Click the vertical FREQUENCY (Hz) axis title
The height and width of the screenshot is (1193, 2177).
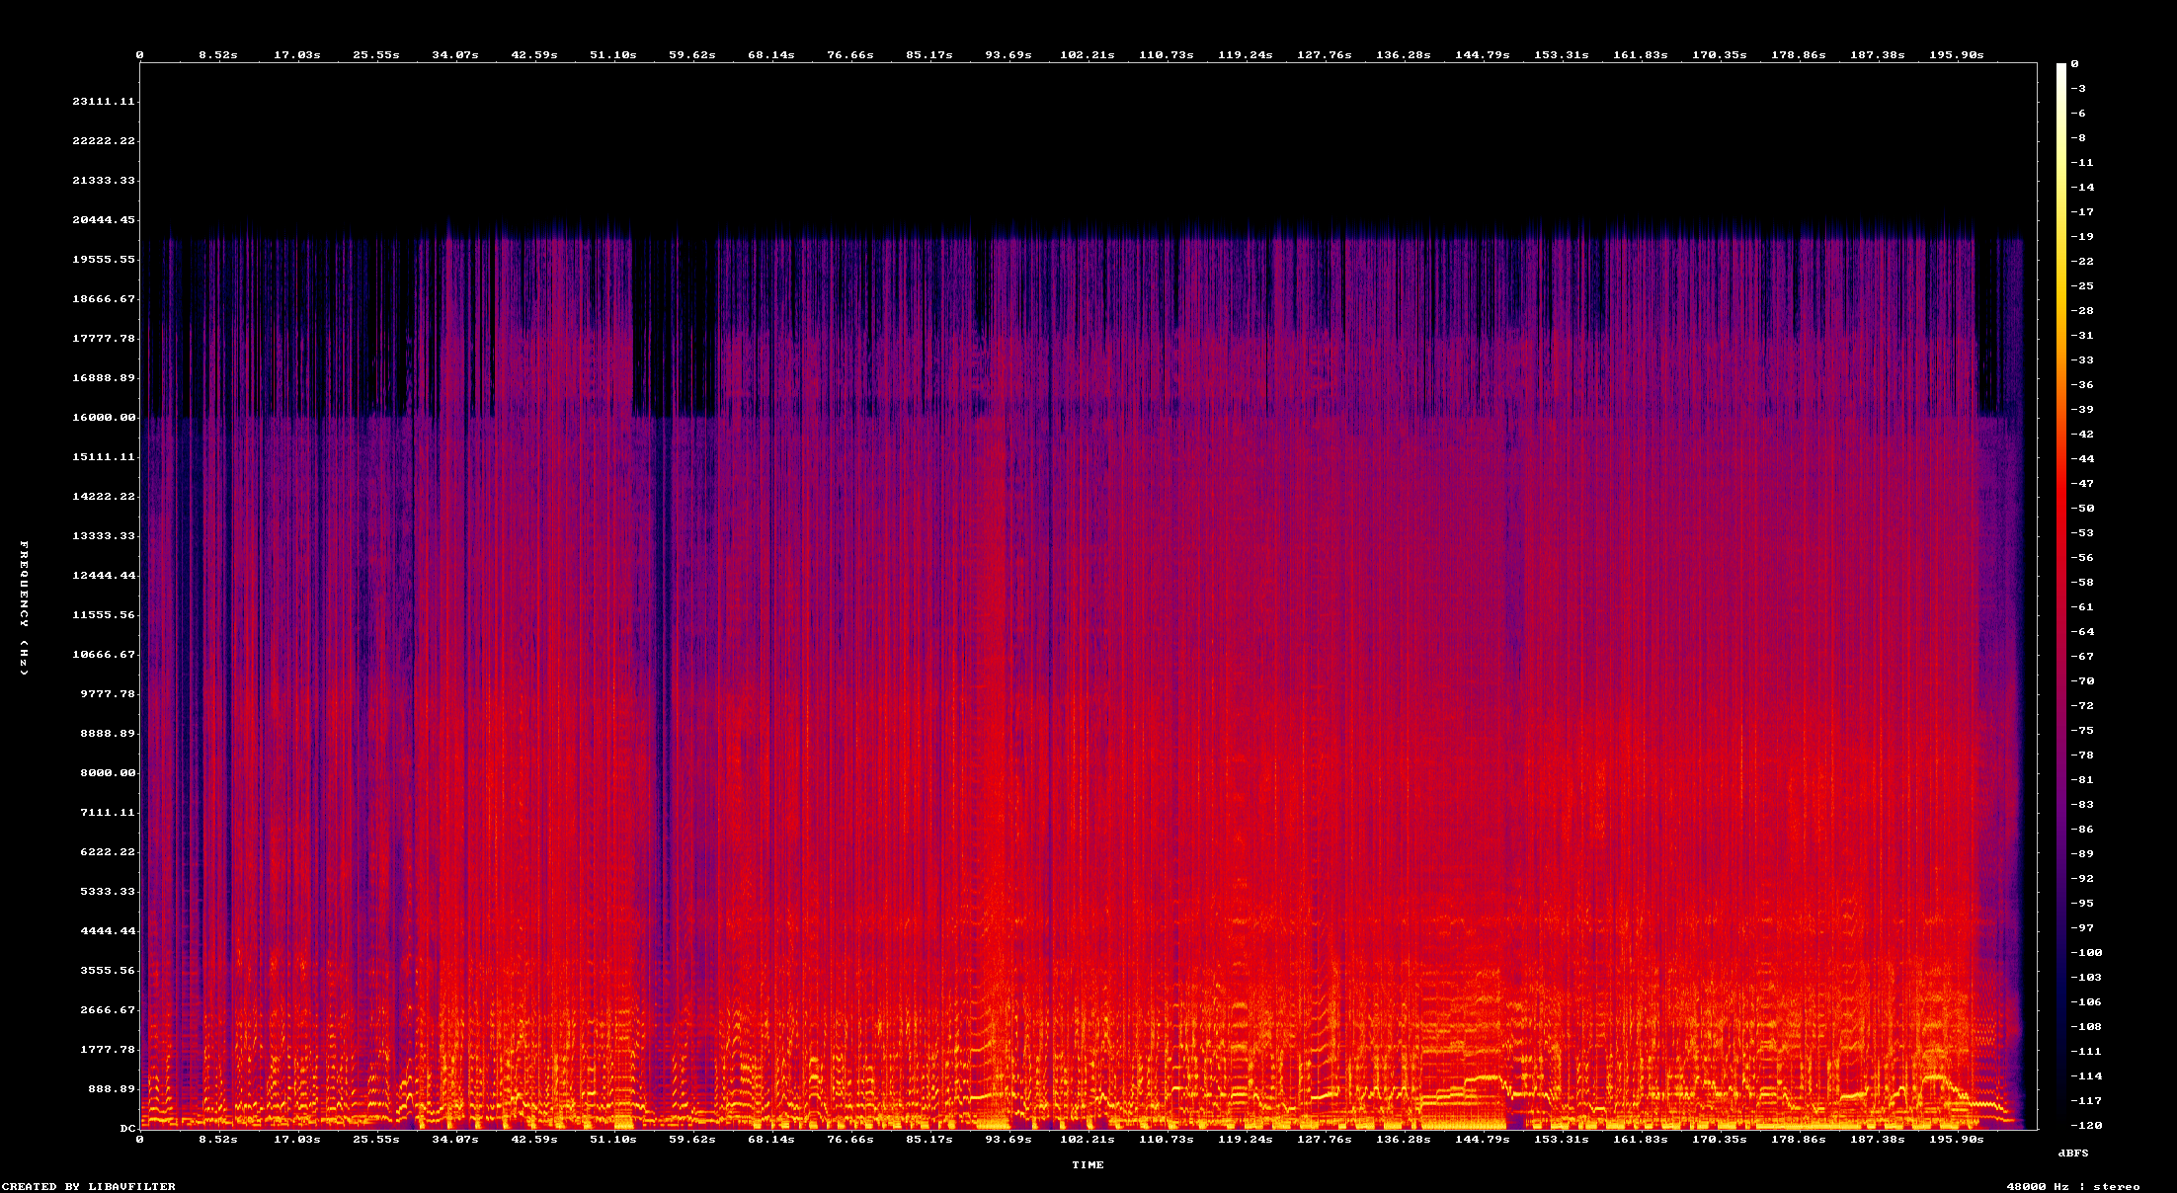click(x=24, y=608)
